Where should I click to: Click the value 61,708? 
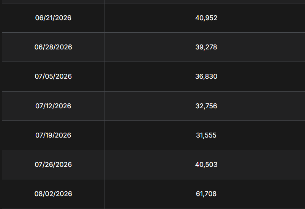tap(206, 194)
